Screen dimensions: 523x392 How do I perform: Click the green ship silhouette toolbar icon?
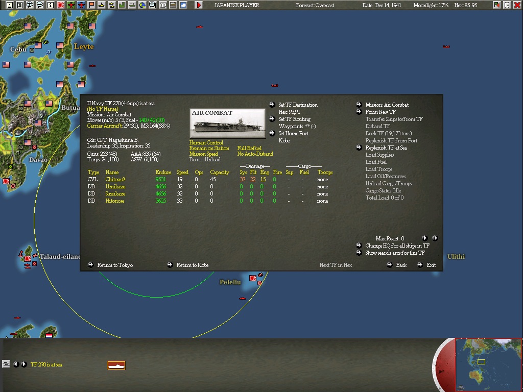(x=132, y=5)
